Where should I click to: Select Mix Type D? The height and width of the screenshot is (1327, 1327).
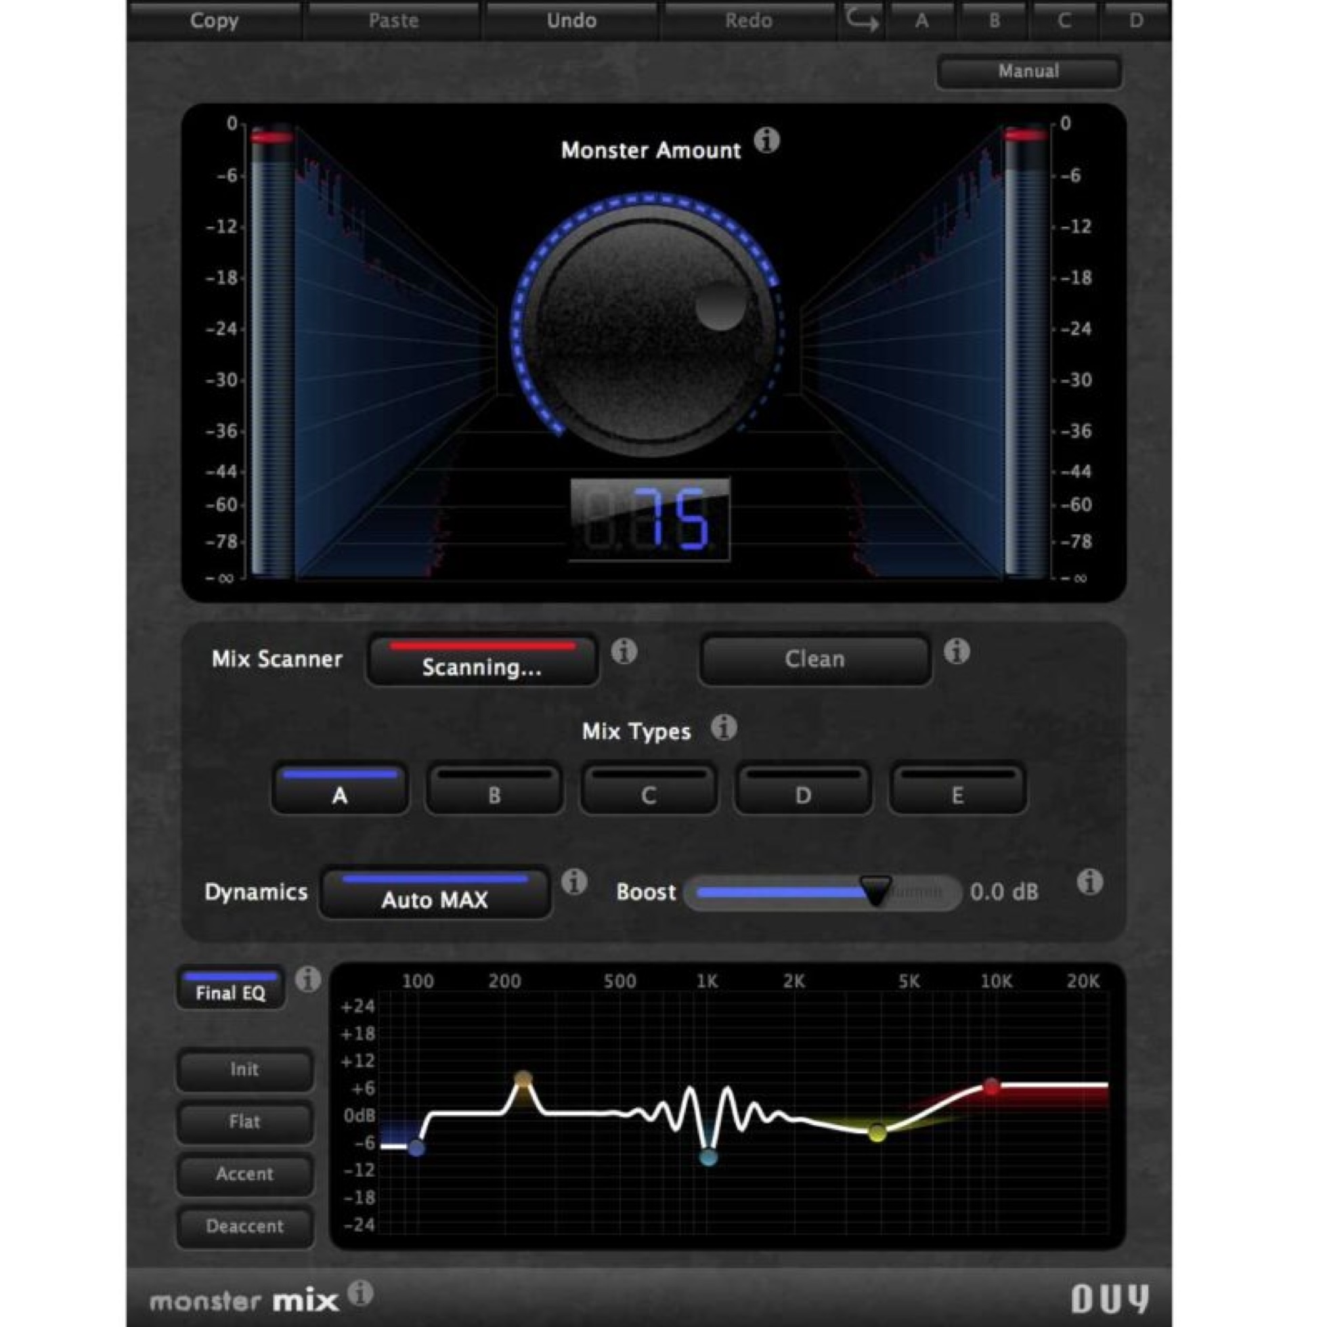pos(803,789)
